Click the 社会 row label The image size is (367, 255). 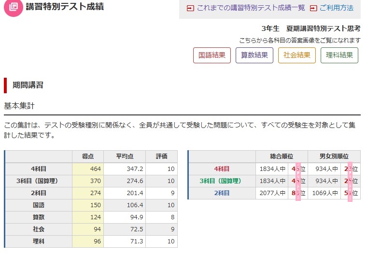[x=39, y=229]
